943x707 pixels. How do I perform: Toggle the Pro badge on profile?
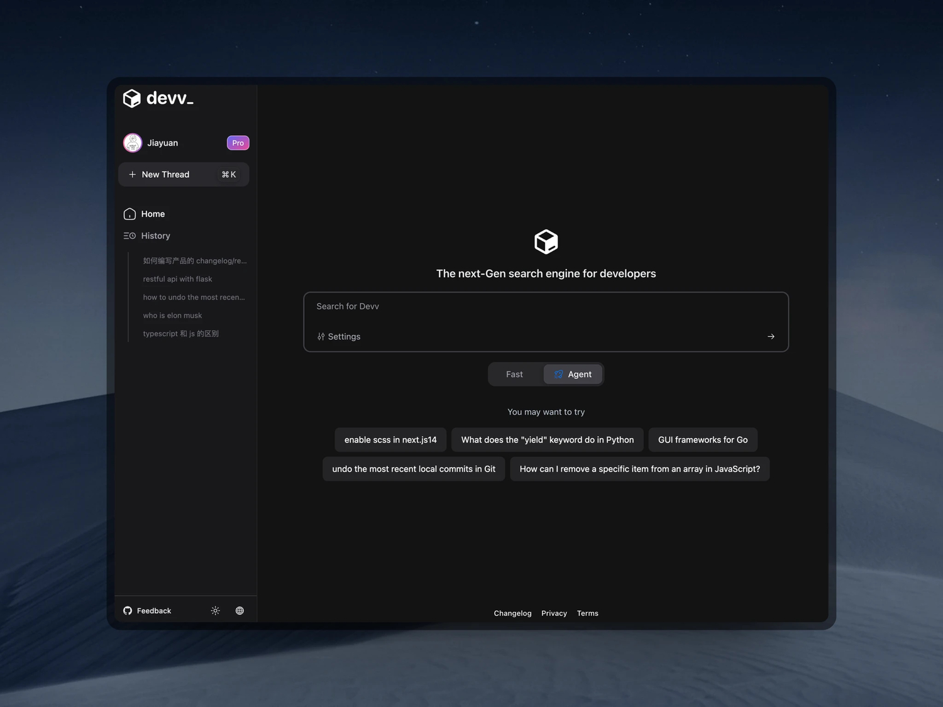pos(238,143)
